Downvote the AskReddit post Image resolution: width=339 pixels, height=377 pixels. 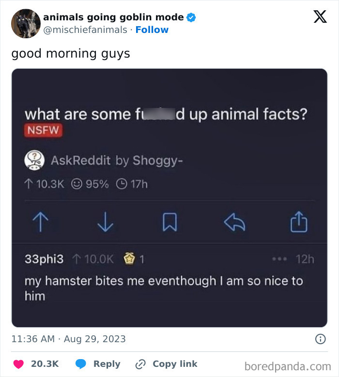104,223
